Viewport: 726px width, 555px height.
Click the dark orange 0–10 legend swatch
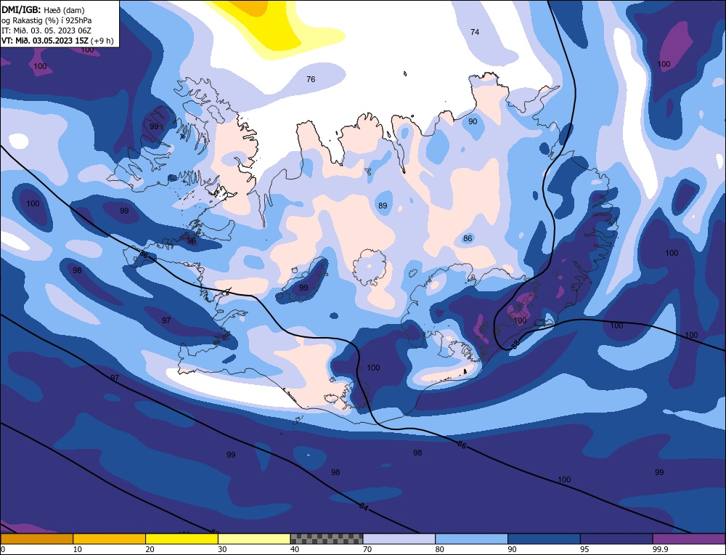[36, 538]
